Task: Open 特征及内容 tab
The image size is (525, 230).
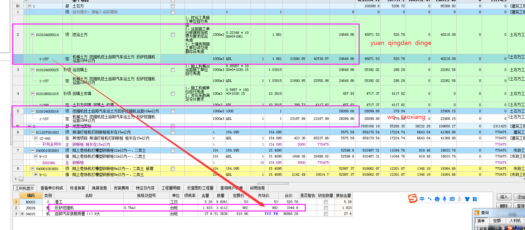Action: pos(145,188)
